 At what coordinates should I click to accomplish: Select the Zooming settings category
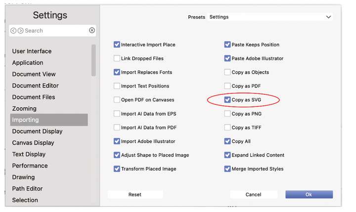coord(24,109)
